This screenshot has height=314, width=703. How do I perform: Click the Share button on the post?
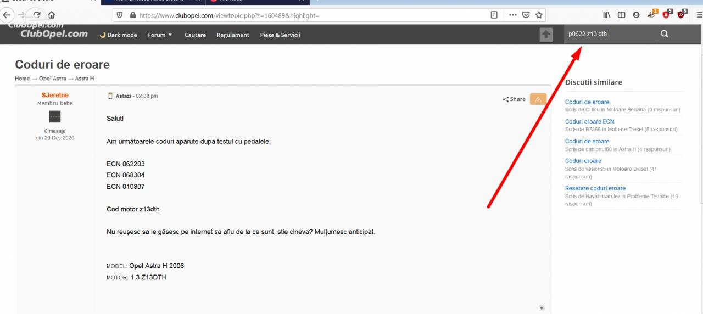point(514,99)
